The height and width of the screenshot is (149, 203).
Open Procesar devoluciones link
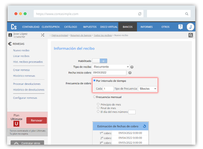pos(27,84)
